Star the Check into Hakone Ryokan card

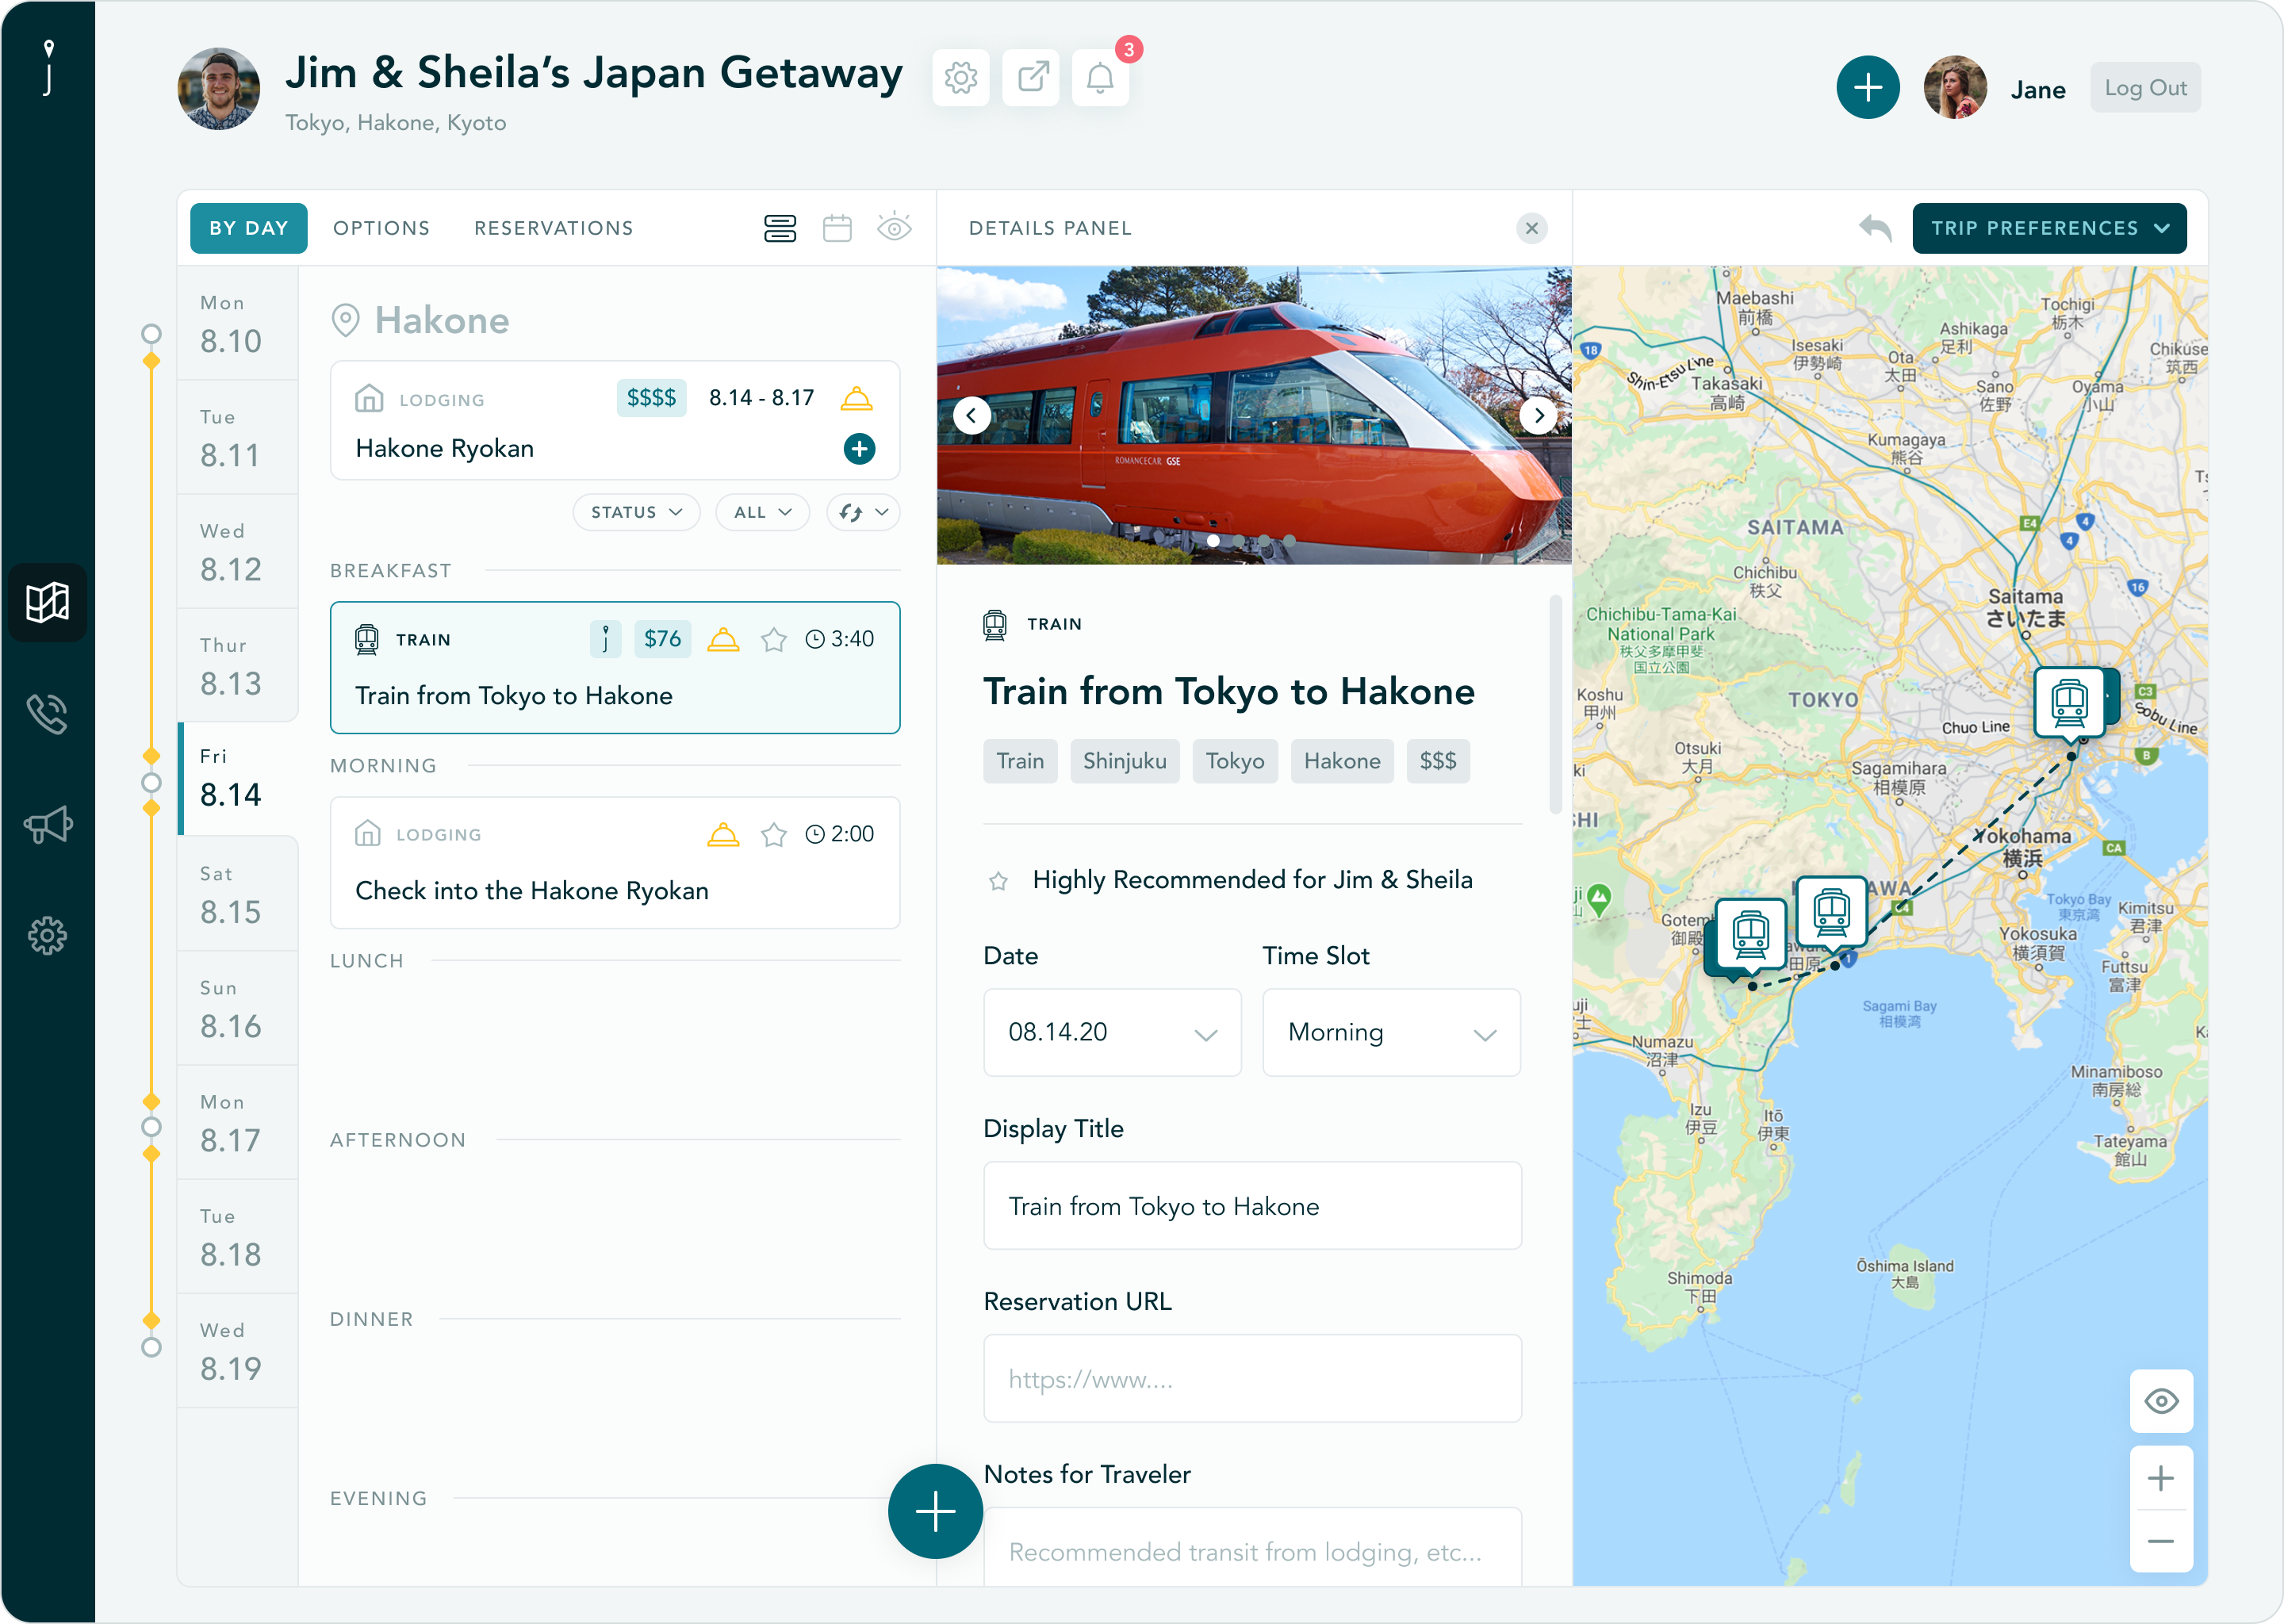[x=773, y=834]
